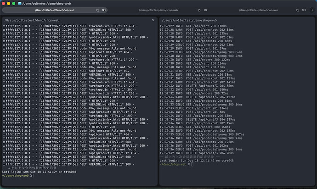317x189 pixels.
Task: Click the 12:39:36 'GET /README.md' log line
Action: click(x=68, y=164)
